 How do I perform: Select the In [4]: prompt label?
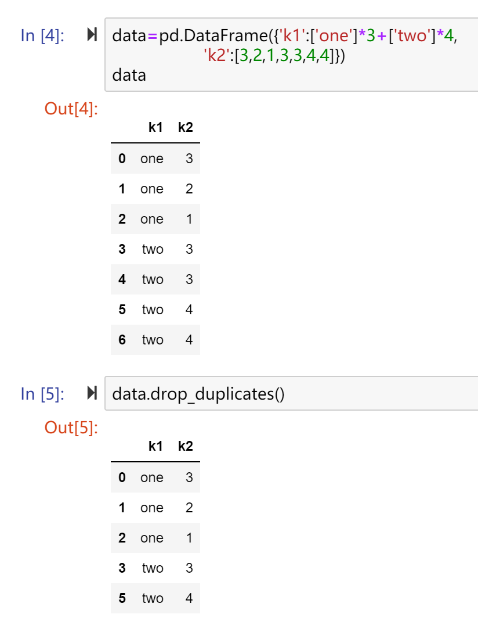point(42,35)
